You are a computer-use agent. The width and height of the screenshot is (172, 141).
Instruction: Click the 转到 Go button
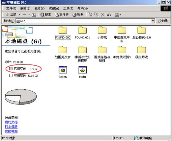163,21
